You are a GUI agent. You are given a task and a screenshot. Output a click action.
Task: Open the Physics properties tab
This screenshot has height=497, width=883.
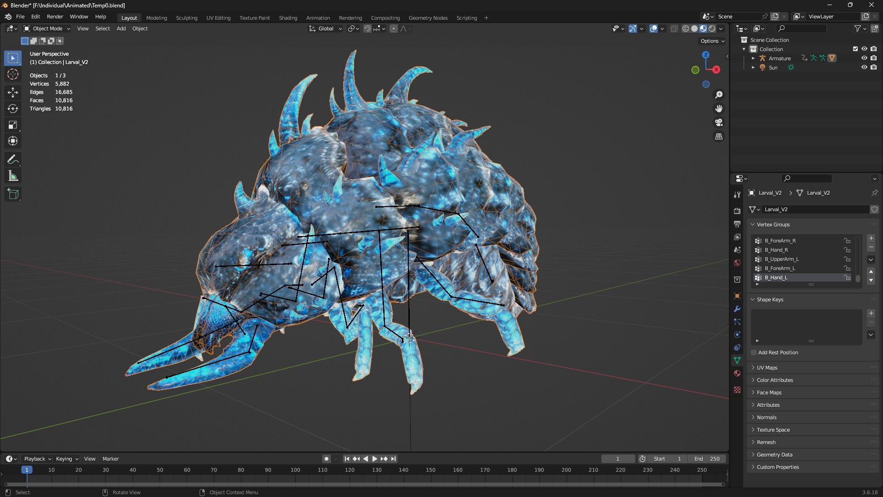click(737, 335)
